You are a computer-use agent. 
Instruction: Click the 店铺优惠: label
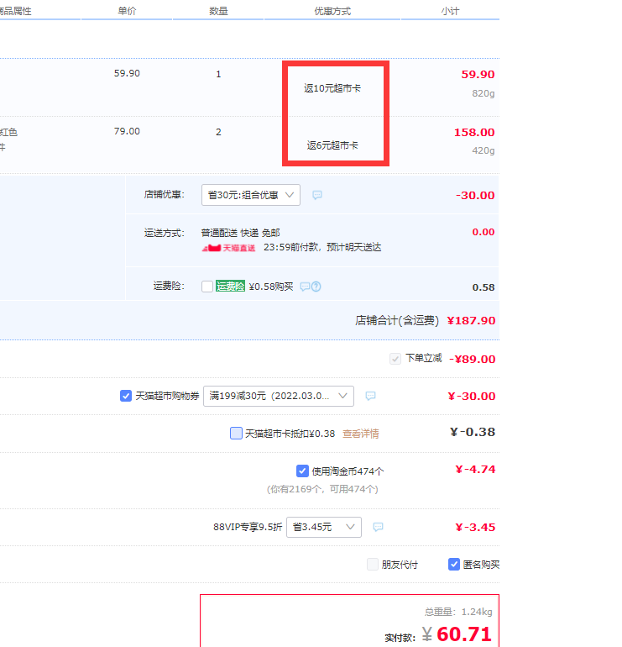point(164,194)
